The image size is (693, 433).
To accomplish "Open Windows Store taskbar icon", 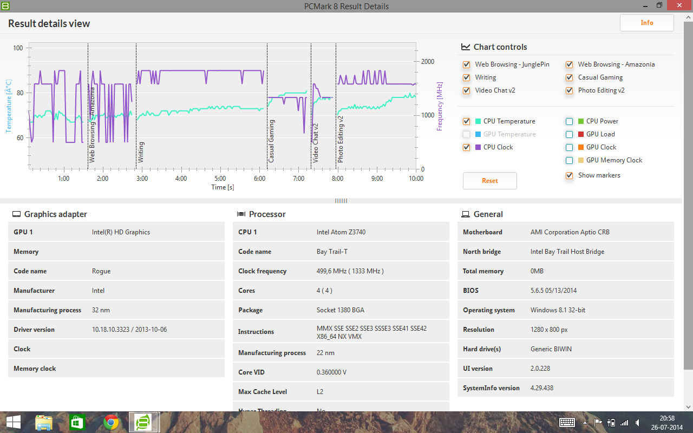I will point(77,422).
